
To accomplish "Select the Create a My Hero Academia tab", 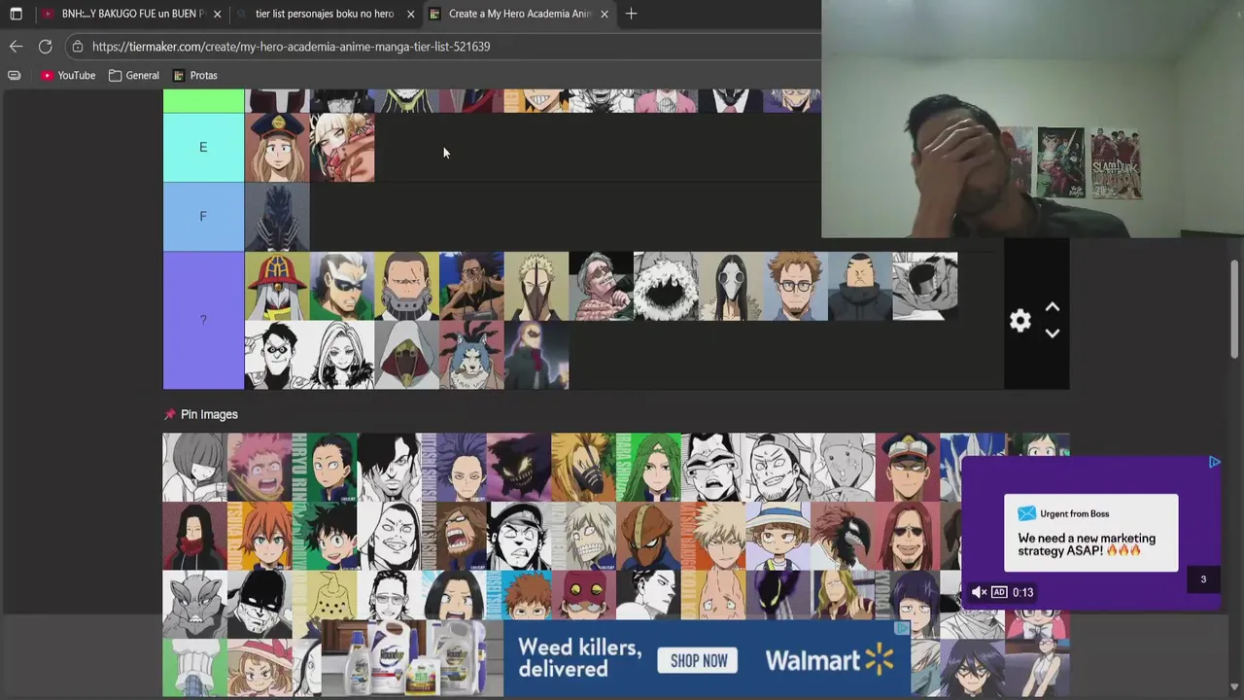I will pos(520,14).
